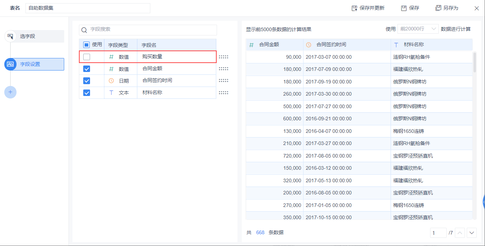Click the 选字段 step circle icon
The height and width of the screenshot is (246, 485).
[x=10, y=36]
